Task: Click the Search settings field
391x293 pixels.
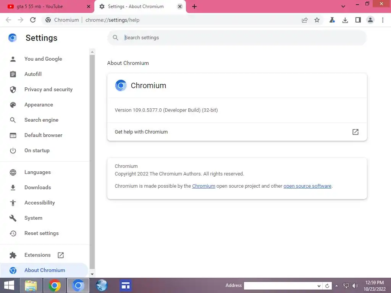Action: point(237,38)
